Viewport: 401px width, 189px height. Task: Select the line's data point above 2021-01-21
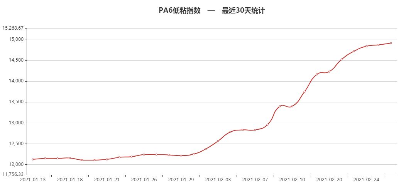(x=107, y=159)
